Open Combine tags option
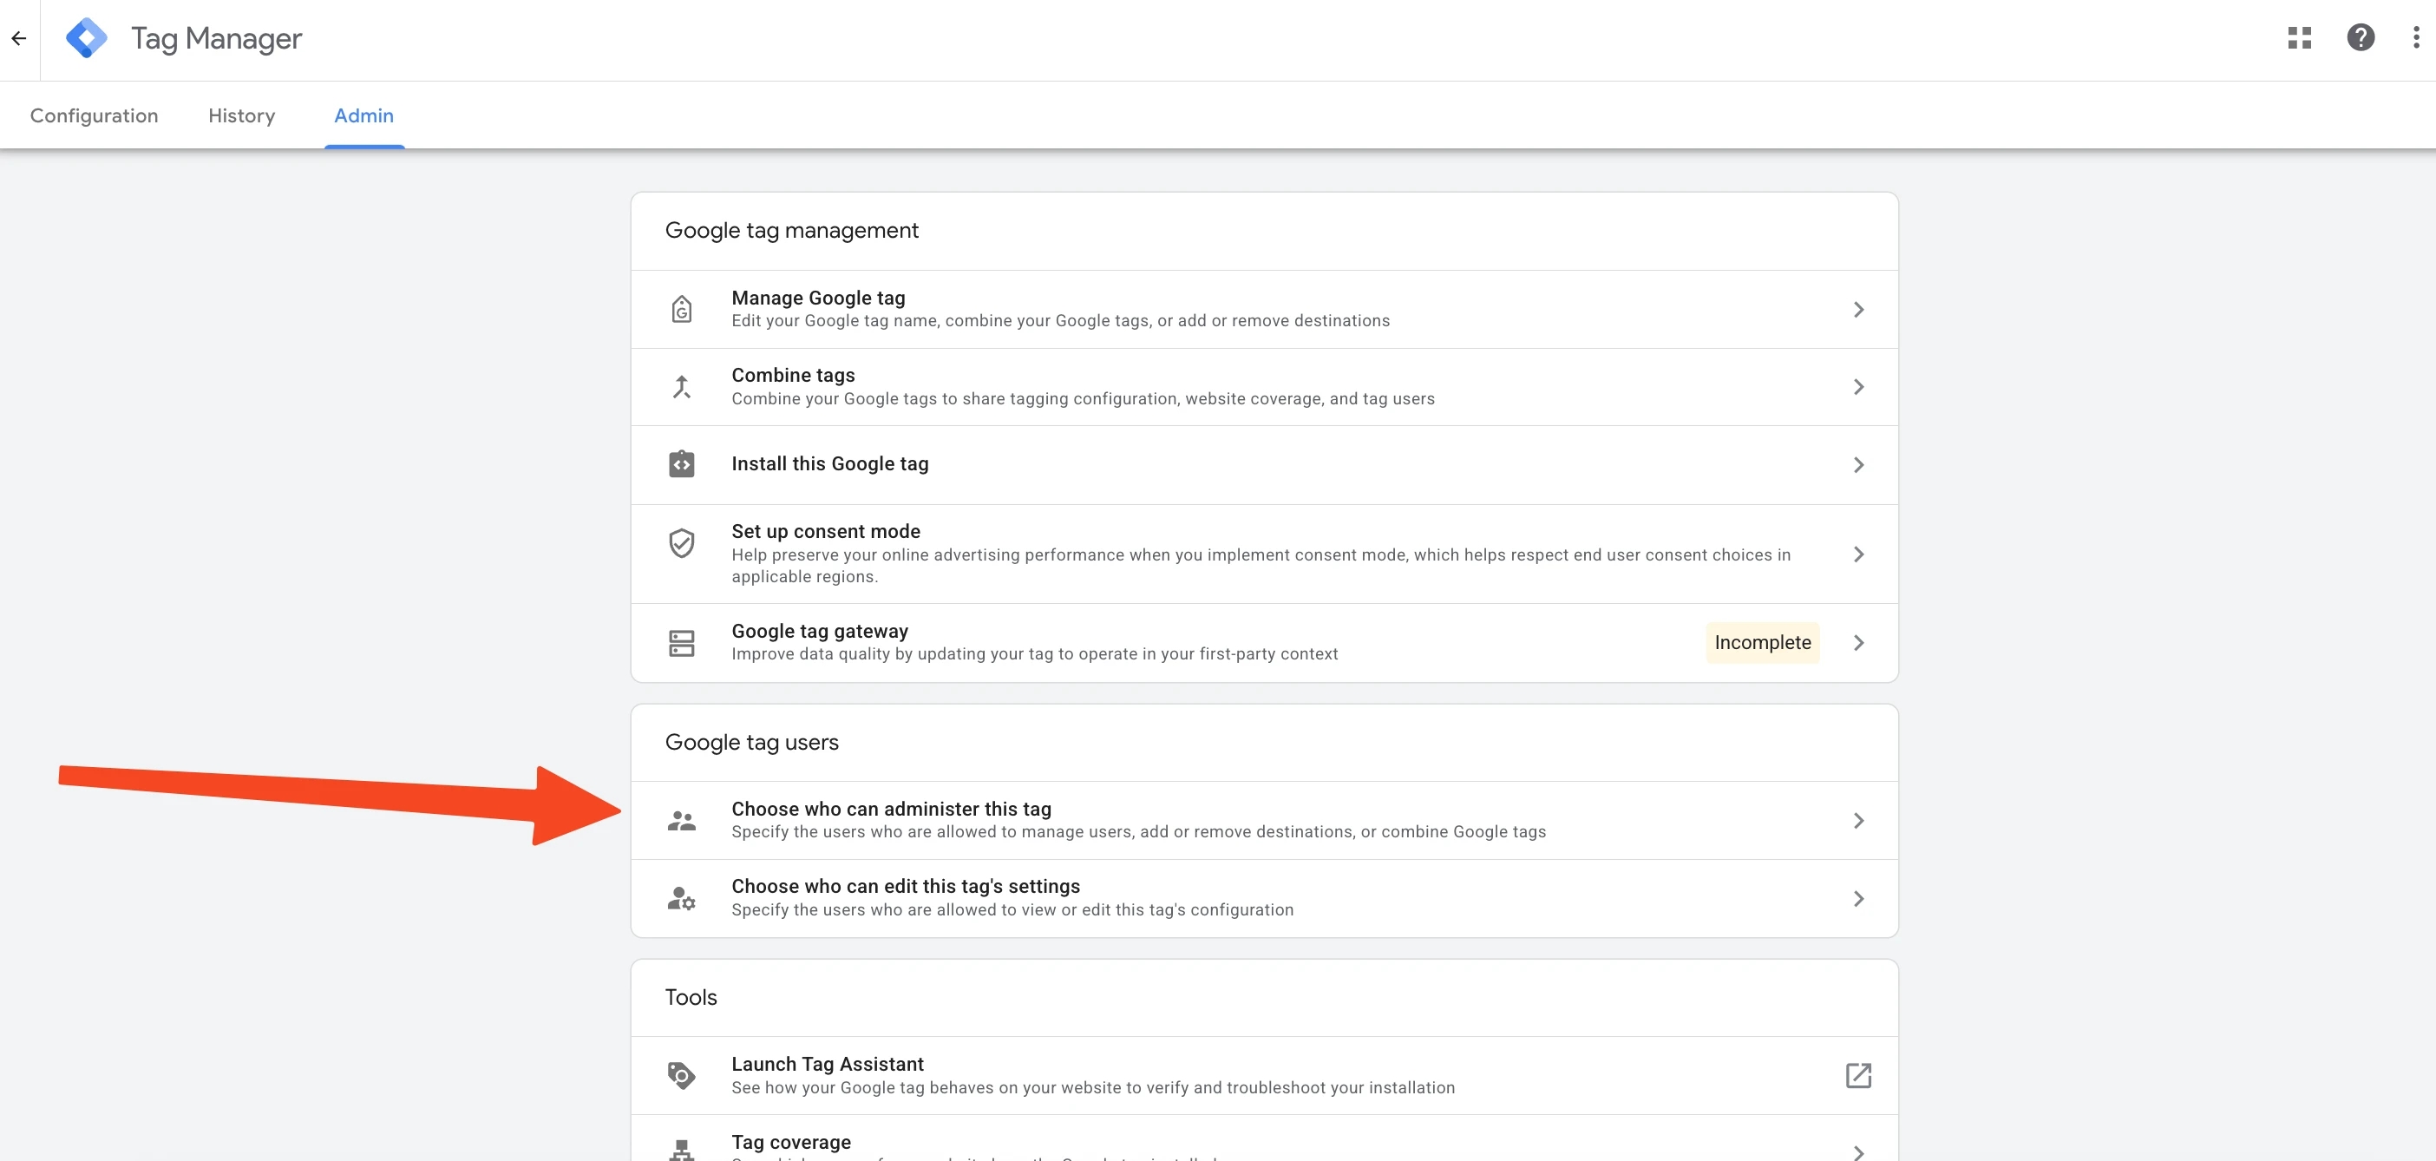Image resolution: width=2436 pixels, height=1161 pixels. (x=1264, y=387)
